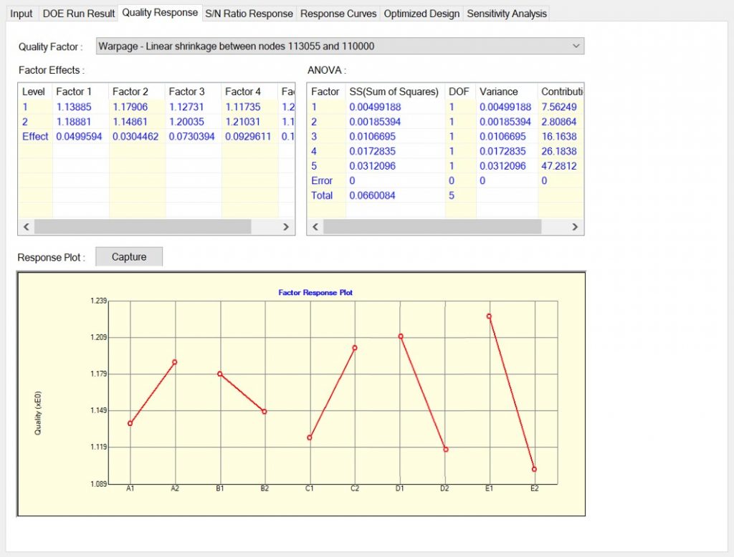Select the Total row in ANOVA table
734x557 pixels.
click(322, 195)
